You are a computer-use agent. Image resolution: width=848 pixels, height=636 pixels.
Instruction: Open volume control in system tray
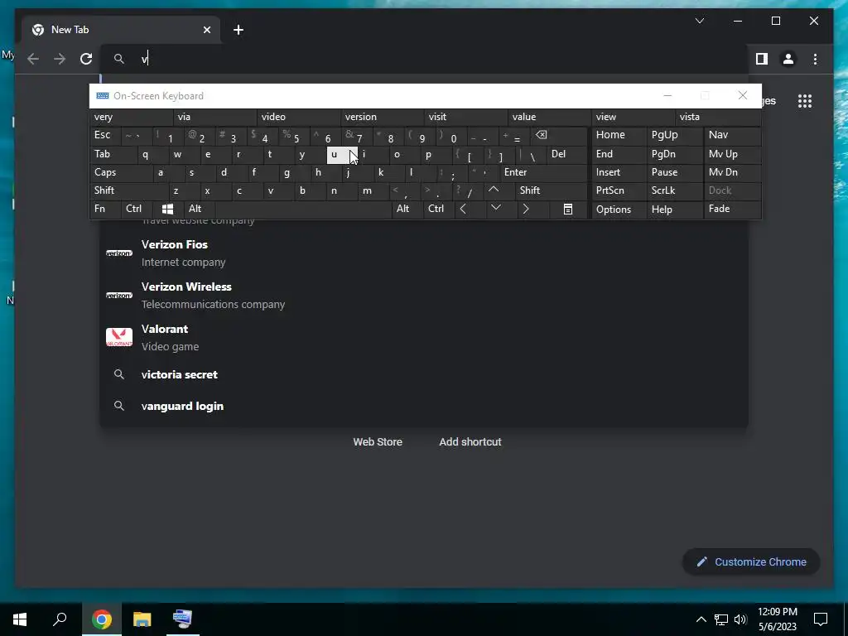tap(740, 619)
